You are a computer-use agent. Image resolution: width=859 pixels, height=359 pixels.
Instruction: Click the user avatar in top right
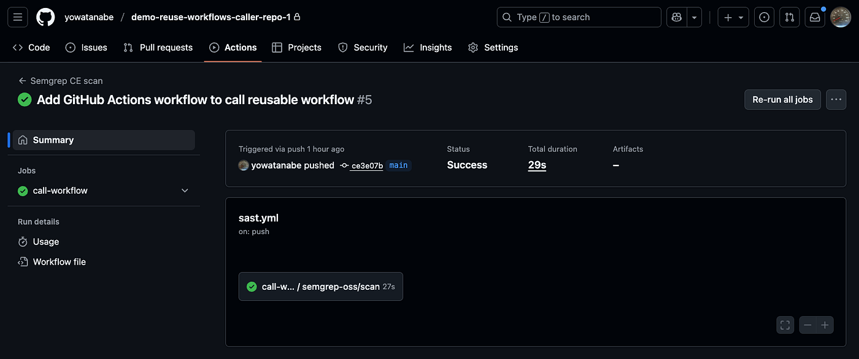point(841,17)
